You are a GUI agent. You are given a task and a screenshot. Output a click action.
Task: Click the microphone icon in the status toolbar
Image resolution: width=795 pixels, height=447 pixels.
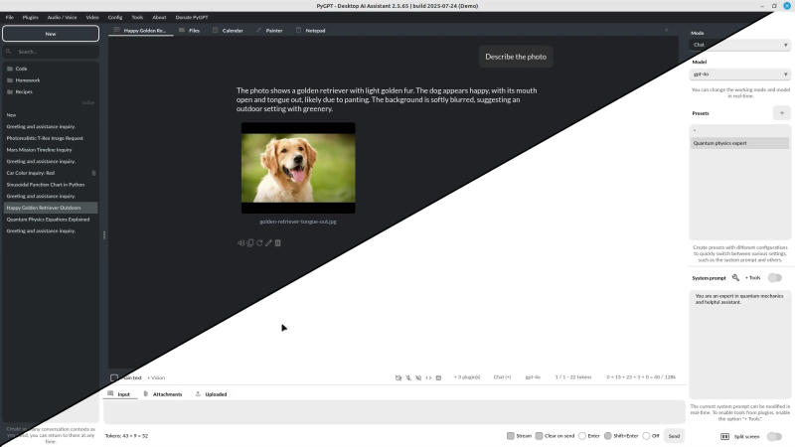408,377
